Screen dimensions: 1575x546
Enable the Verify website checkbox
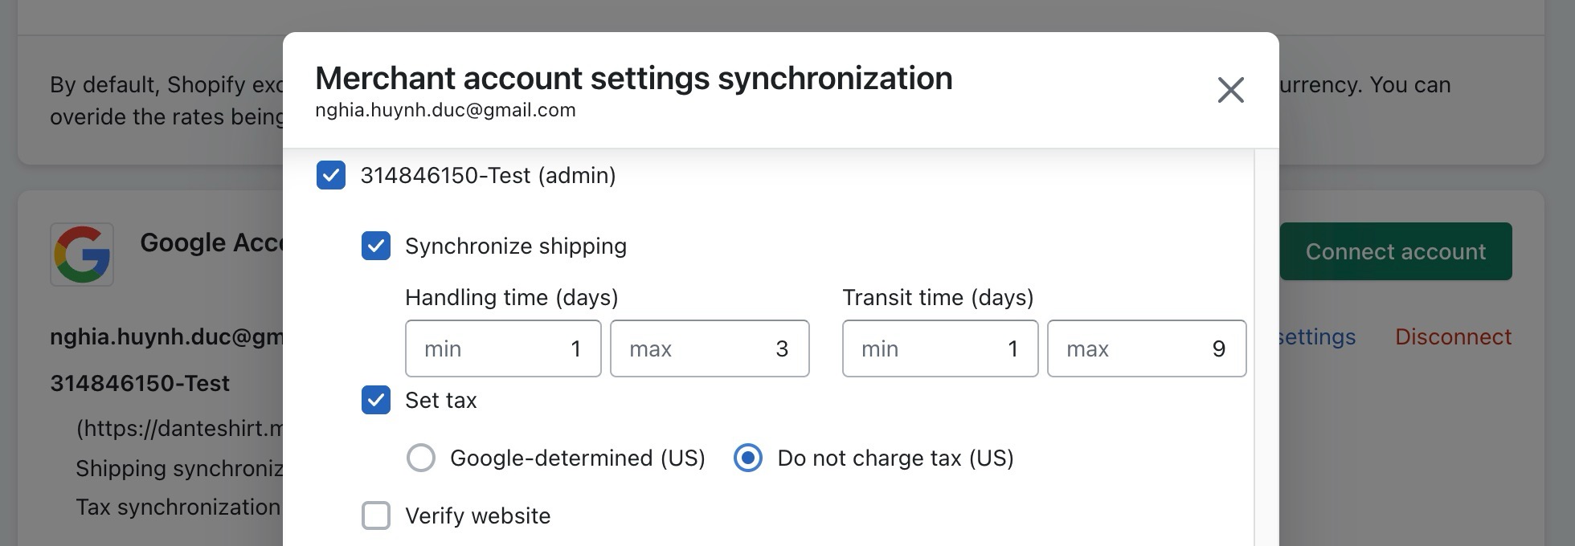376,515
